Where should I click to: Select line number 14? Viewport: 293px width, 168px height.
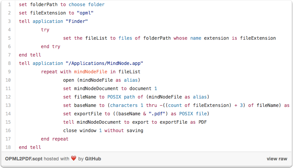click(8, 113)
